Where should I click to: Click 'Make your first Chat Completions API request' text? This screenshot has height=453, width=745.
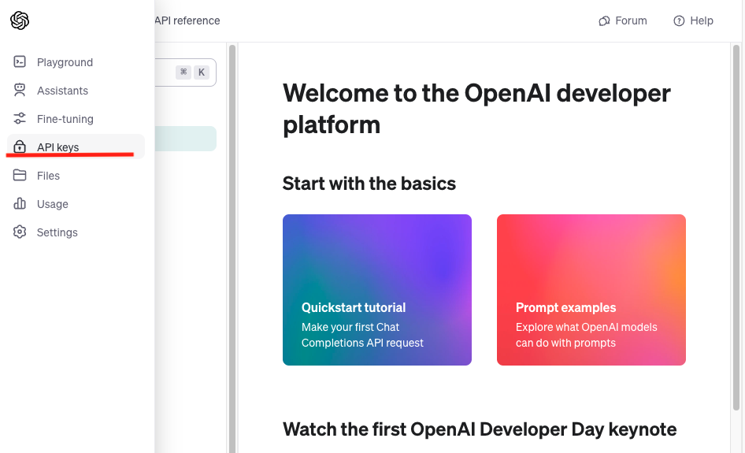362,335
